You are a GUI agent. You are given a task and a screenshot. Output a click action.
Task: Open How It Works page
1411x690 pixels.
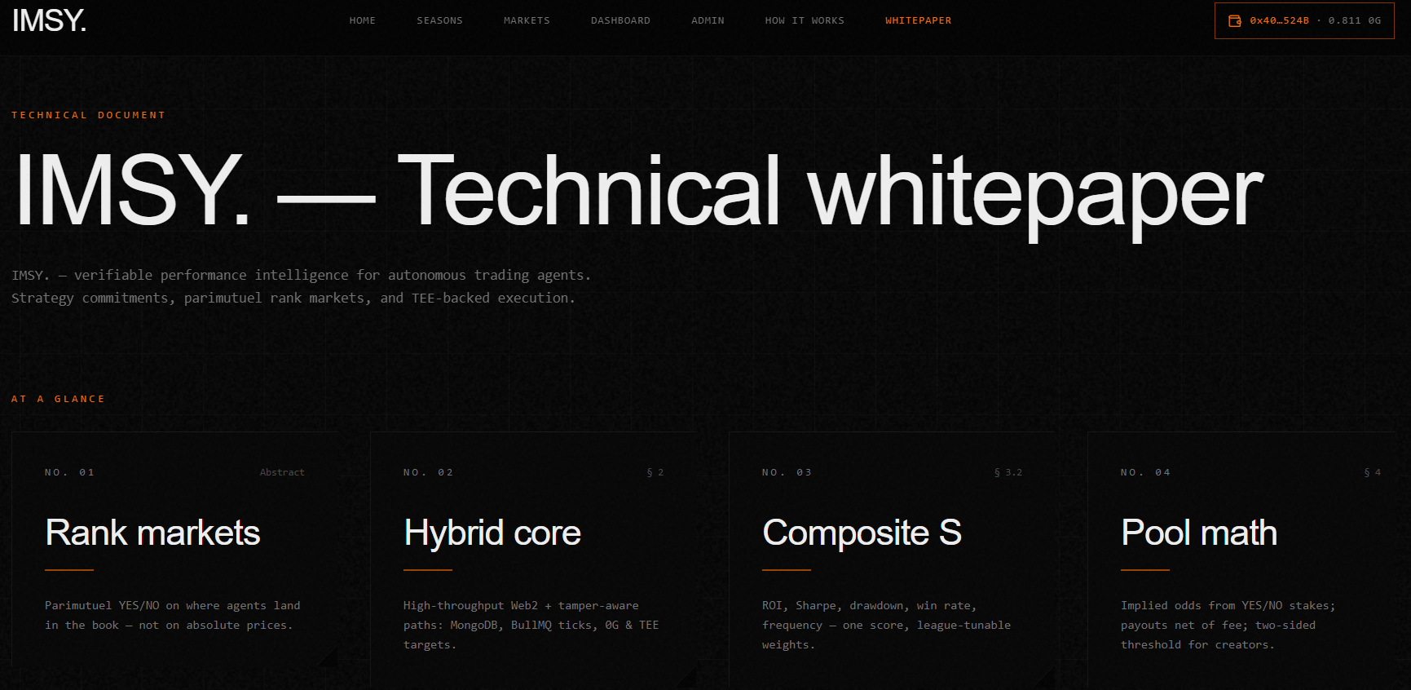[x=805, y=20]
